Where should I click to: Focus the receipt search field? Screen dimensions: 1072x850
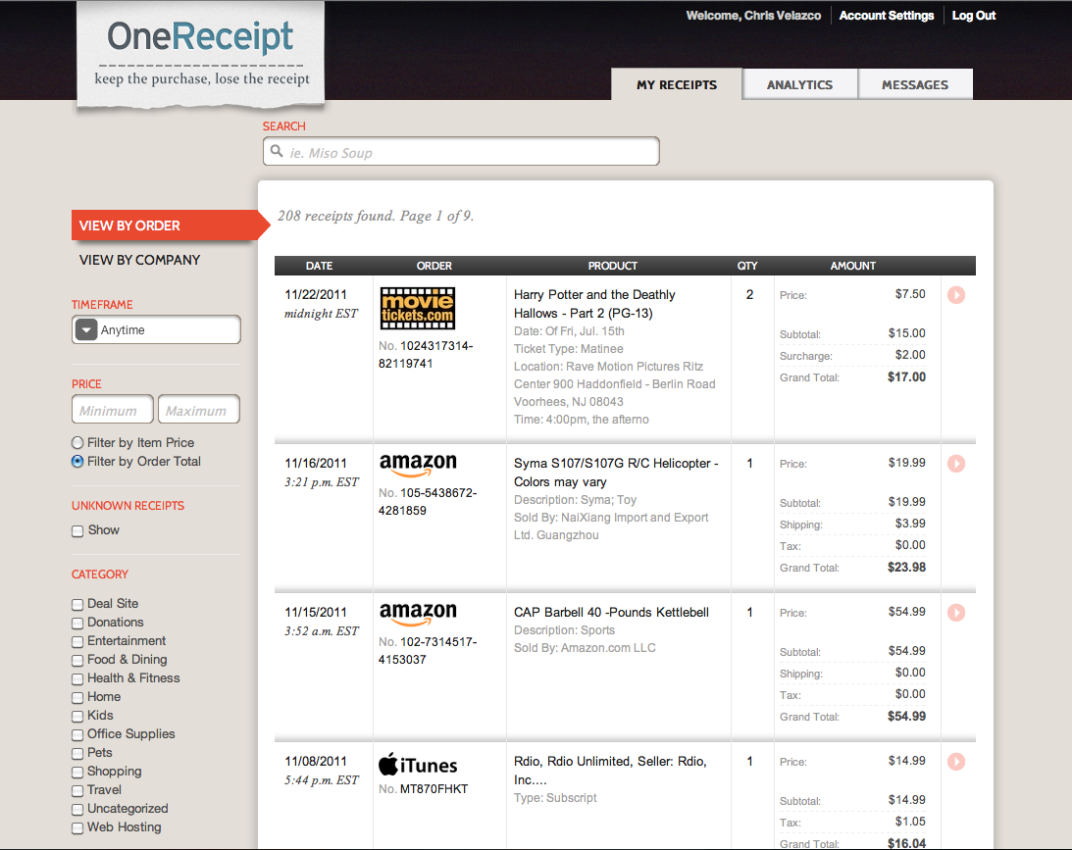pos(461,151)
